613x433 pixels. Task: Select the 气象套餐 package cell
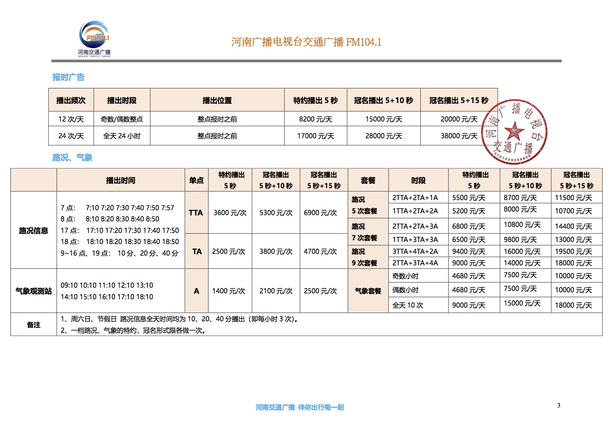click(x=368, y=291)
